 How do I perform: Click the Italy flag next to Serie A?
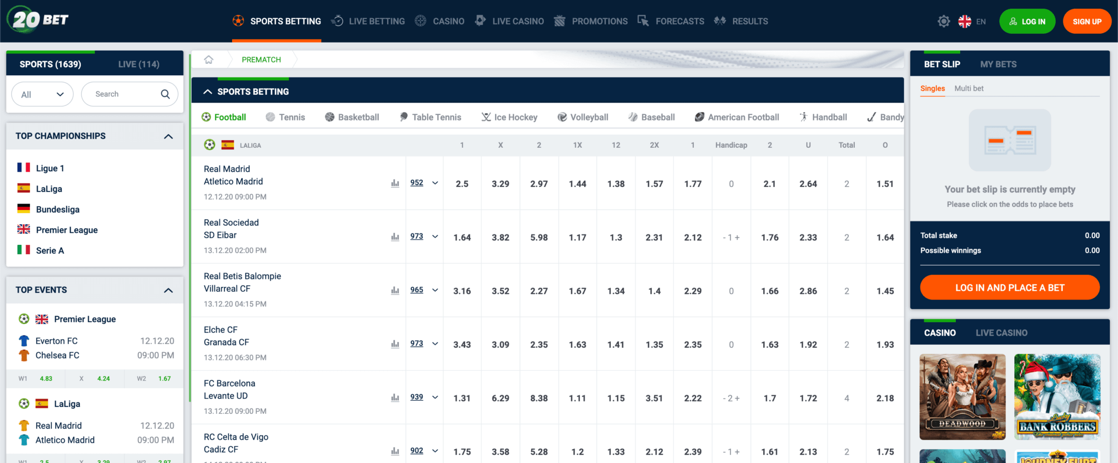[23, 249]
